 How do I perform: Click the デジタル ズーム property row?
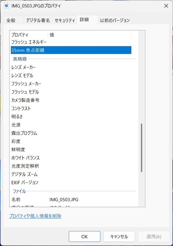24,174
